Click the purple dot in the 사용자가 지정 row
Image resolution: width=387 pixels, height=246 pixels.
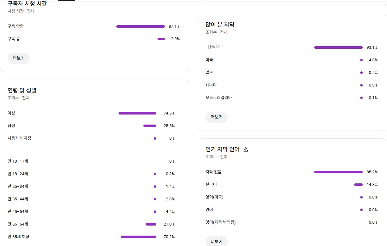155,138
